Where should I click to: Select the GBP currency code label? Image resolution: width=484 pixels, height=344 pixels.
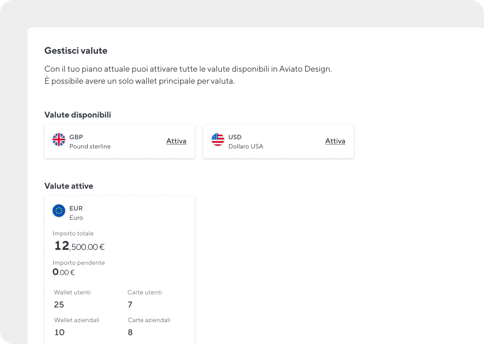tap(76, 137)
